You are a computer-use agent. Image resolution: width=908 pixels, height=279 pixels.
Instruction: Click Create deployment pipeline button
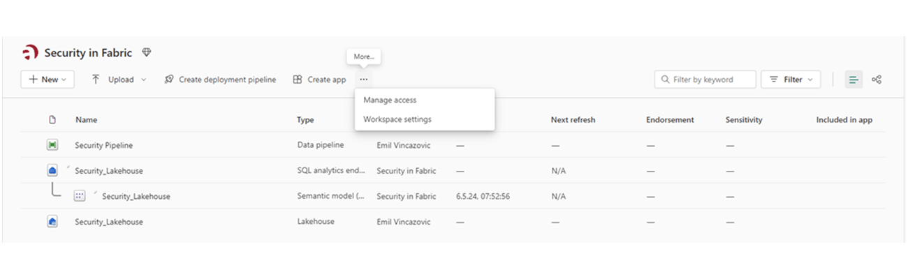tap(220, 80)
